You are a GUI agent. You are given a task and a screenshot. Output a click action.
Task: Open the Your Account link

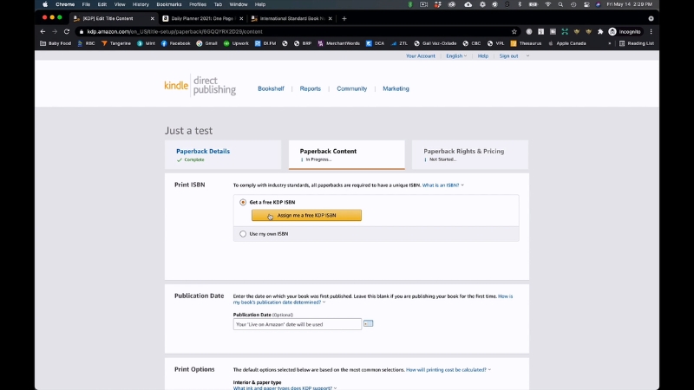[421, 56]
